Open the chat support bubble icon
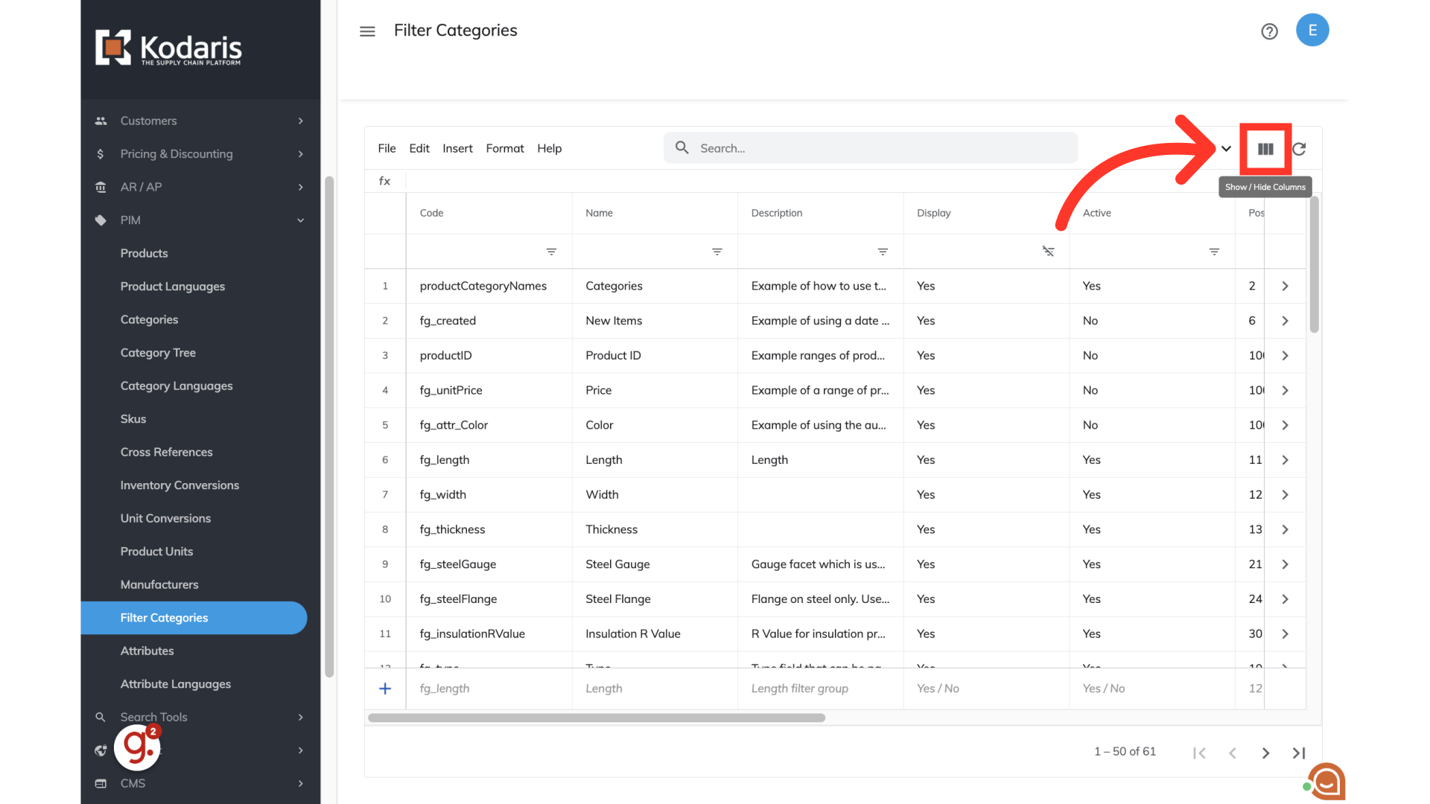The width and height of the screenshot is (1430, 804). (1327, 782)
